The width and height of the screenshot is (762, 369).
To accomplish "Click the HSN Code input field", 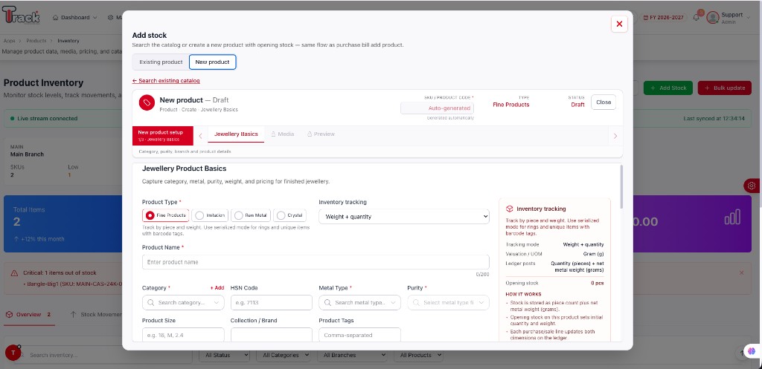I will click(271, 303).
